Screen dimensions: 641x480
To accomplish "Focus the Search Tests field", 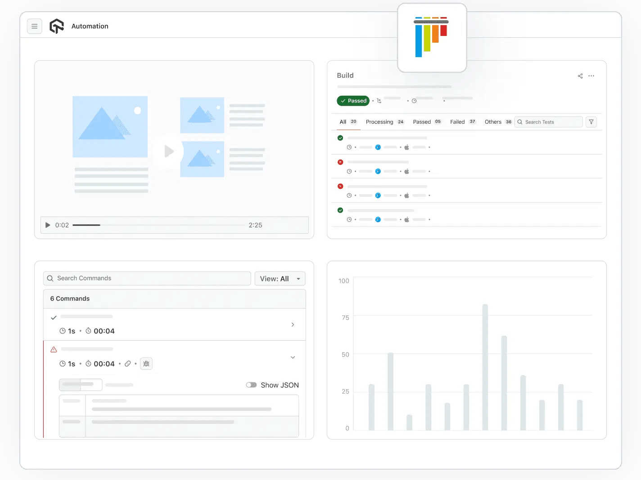I will click(549, 122).
